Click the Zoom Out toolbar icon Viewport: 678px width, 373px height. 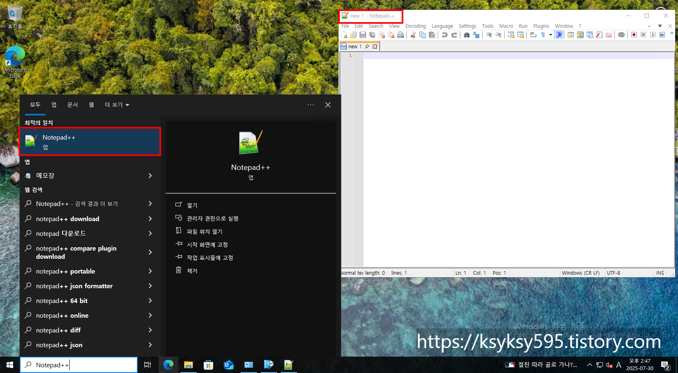click(x=498, y=35)
